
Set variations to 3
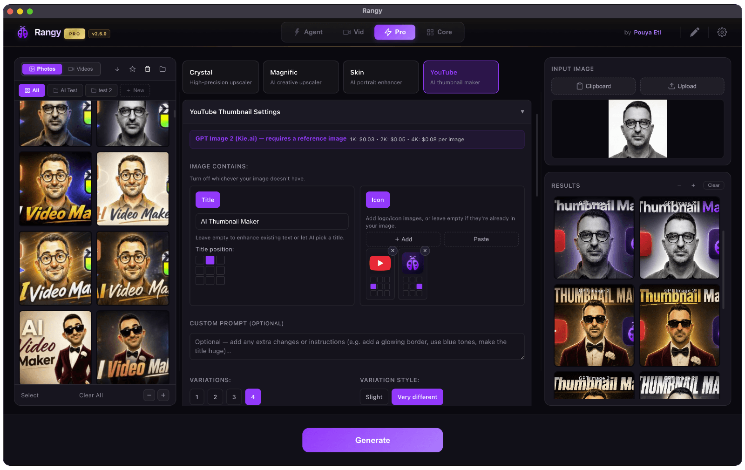pos(234,397)
